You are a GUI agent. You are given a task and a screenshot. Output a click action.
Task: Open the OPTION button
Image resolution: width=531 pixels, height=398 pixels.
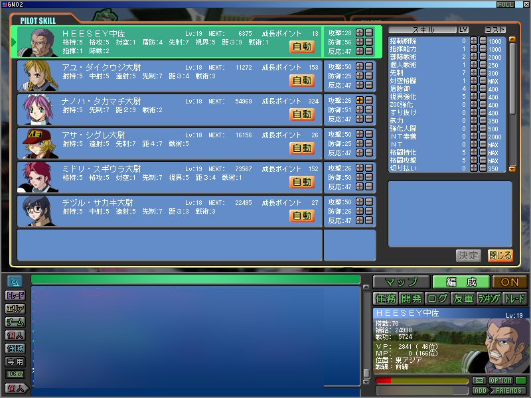pyautogui.click(x=500, y=381)
